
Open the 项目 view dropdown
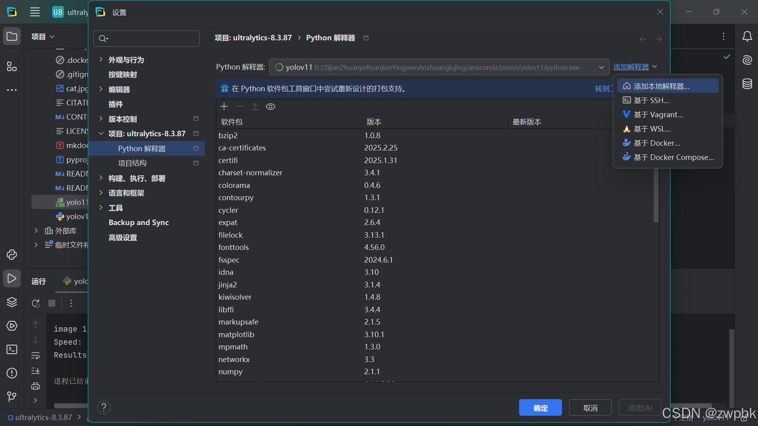click(43, 37)
